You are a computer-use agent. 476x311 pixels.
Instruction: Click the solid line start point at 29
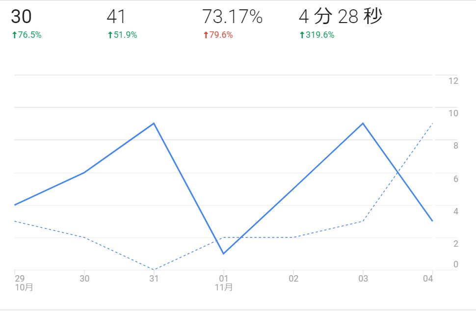[15, 205]
